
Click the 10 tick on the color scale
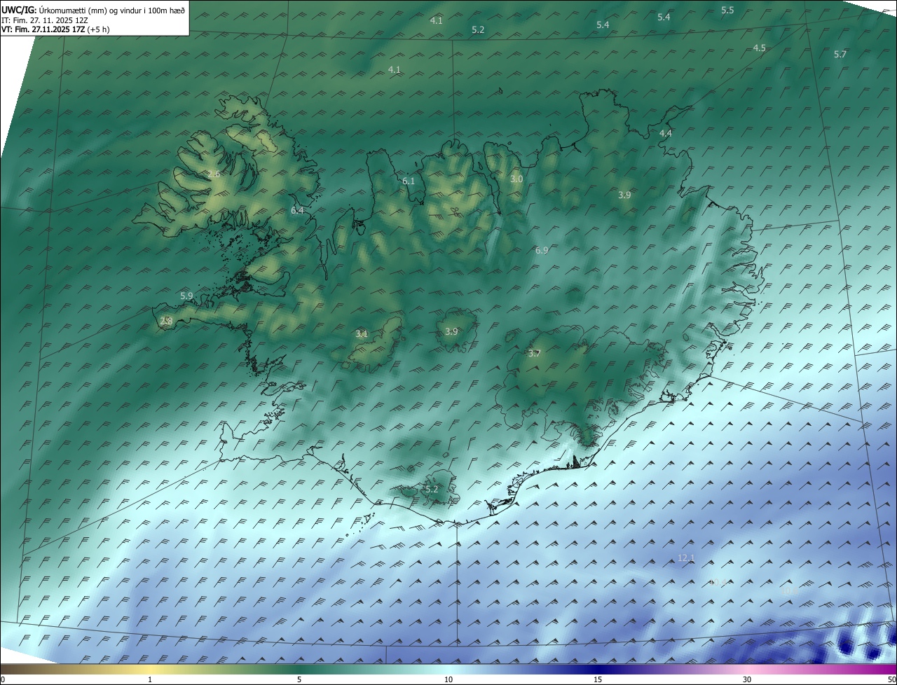tap(448, 679)
